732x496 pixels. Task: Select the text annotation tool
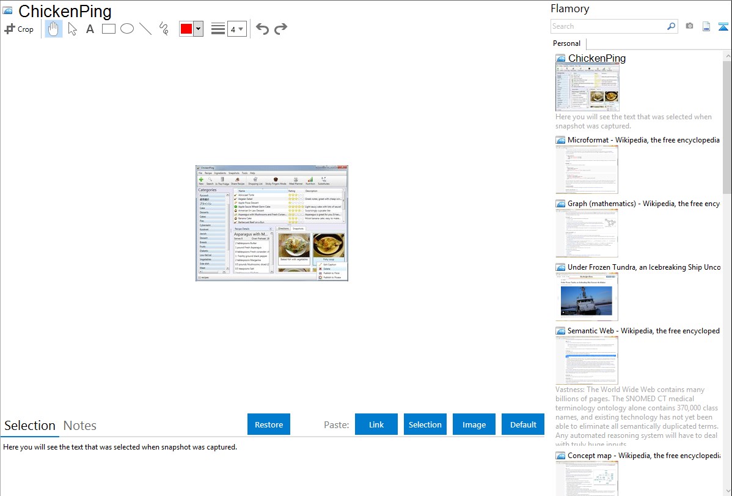tap(90, 29)
